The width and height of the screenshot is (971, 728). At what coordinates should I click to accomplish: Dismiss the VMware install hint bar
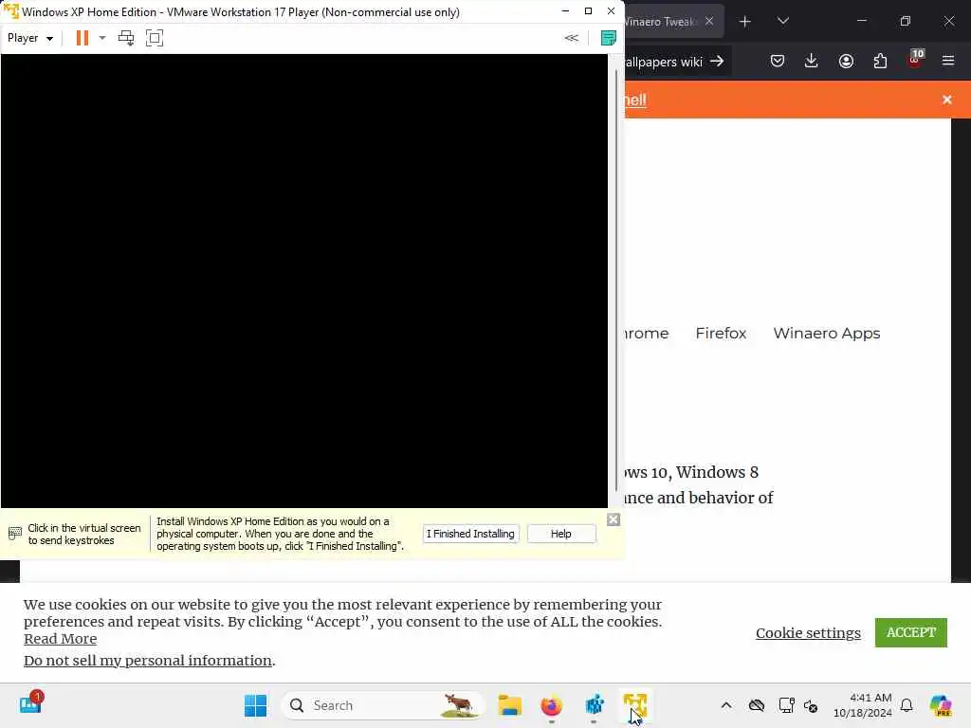(x=614, y=519)
